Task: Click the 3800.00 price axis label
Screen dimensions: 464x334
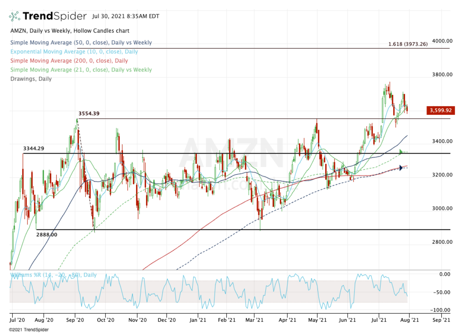Action: point(442,74)
